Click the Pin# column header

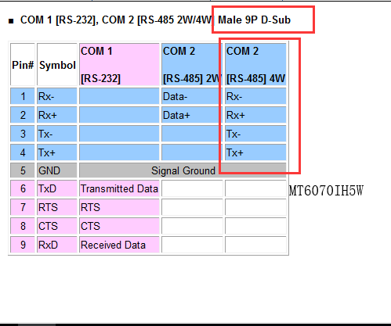23,64
